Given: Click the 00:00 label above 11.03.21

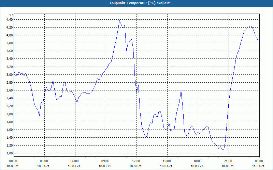Looking at the screenshot, I should click(x=259, y=161).
